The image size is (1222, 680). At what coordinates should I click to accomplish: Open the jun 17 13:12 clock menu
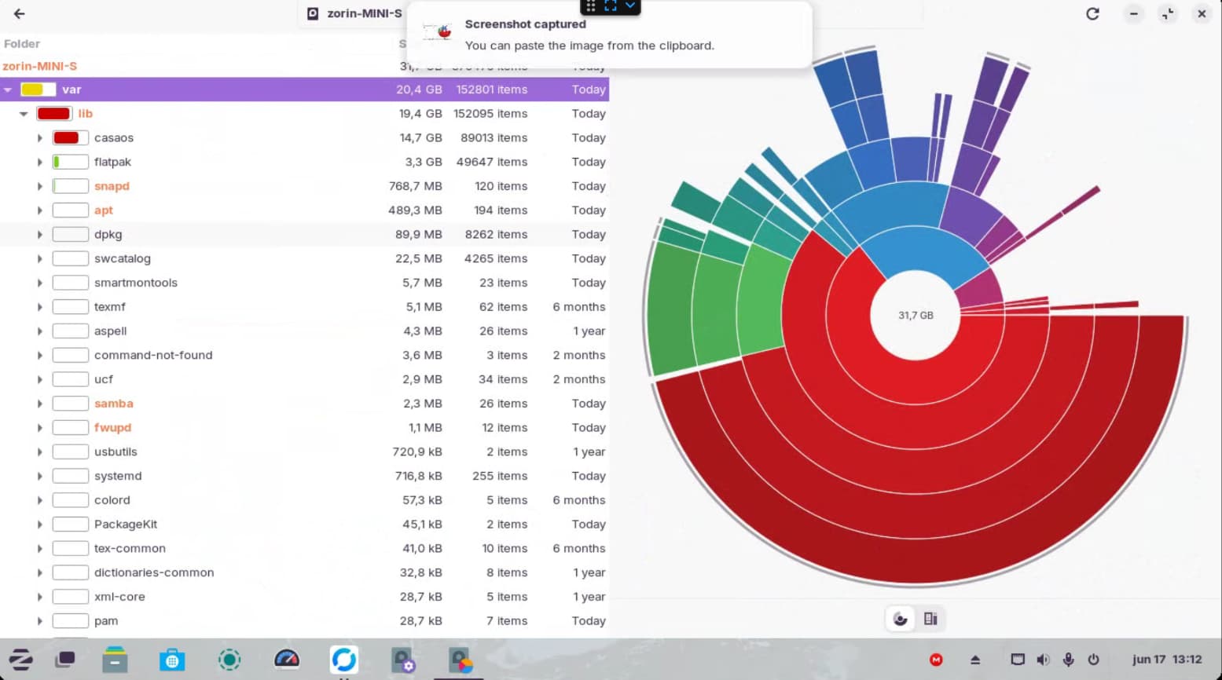tap(1167, 660)
